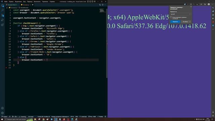Click the translate icon in Edge address bar
This screenshot has height=121, width=215.
pyautogui.click(x=191, y=4)
